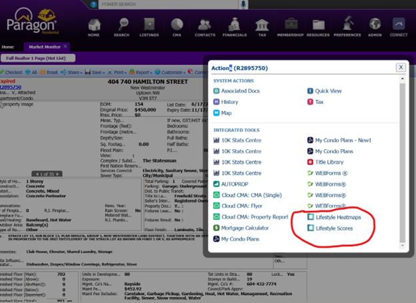Go to previous photo in 1 of 35

pos(37,174)
